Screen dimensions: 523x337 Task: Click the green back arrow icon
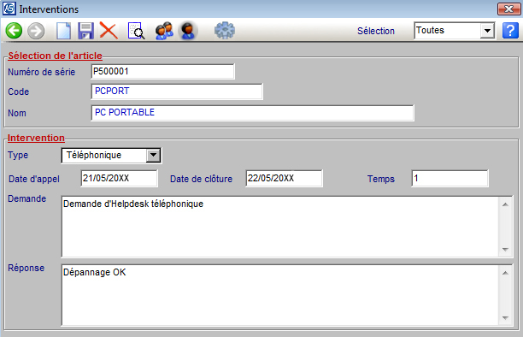coord(14,31)
